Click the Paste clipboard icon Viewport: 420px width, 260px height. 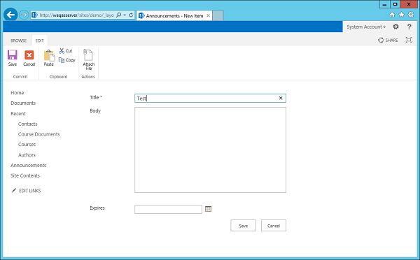(49, 55)
